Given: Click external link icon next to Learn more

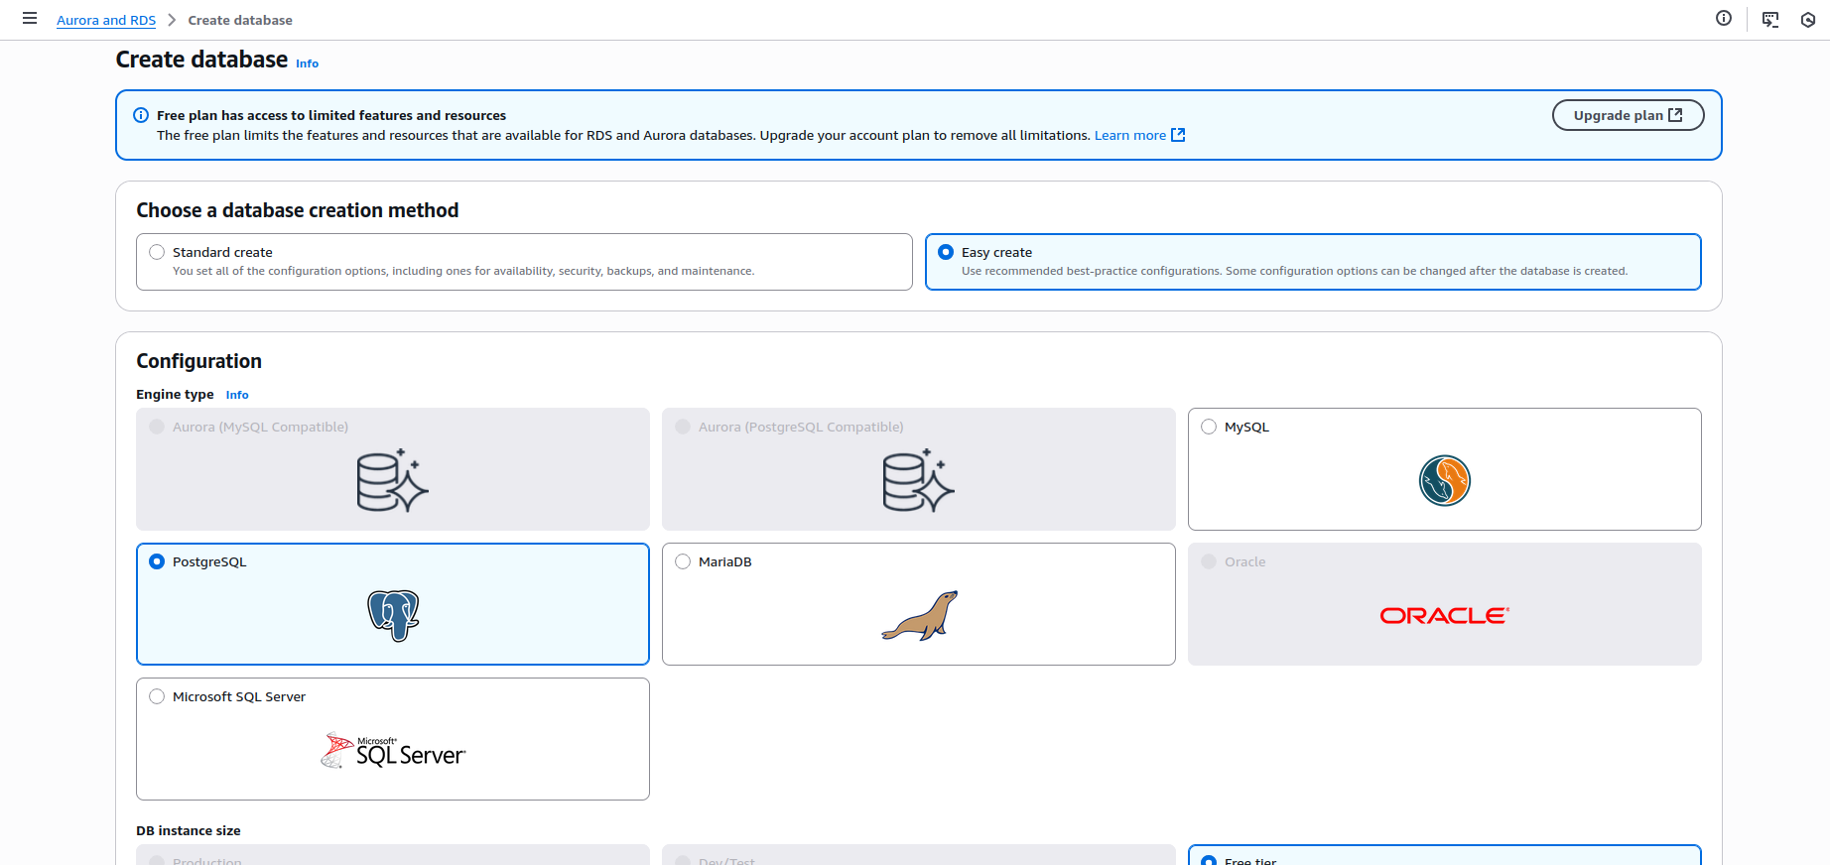Looking at the screenshot, I should (1178, 135).
